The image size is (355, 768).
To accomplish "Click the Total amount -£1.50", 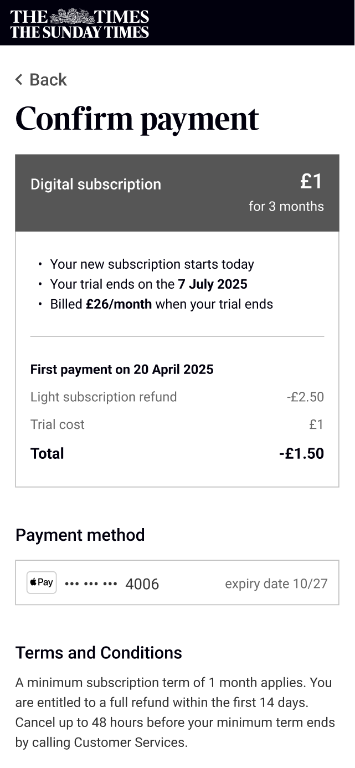I will tap(301, 453).
